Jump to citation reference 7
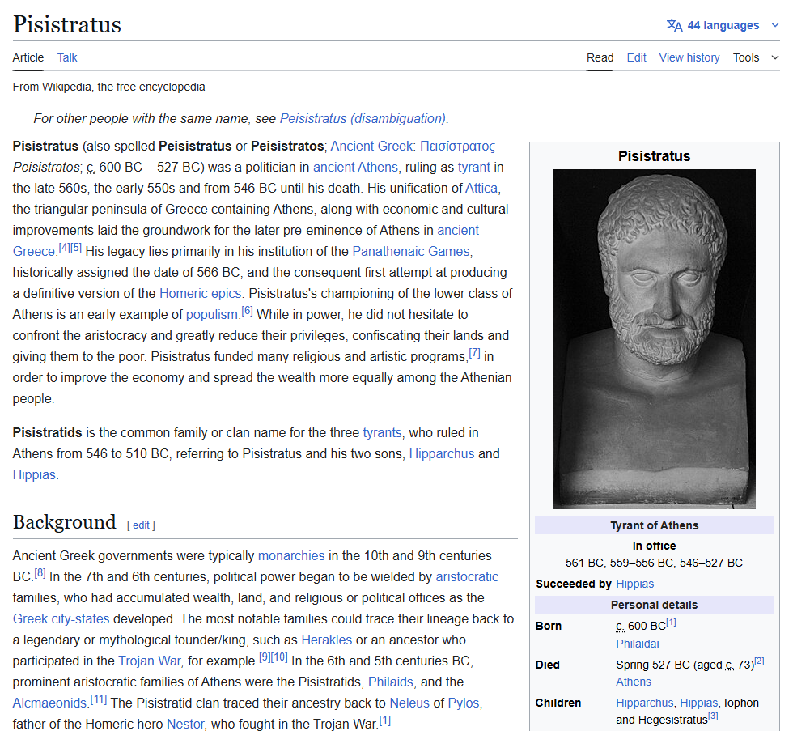 (474, 354)
